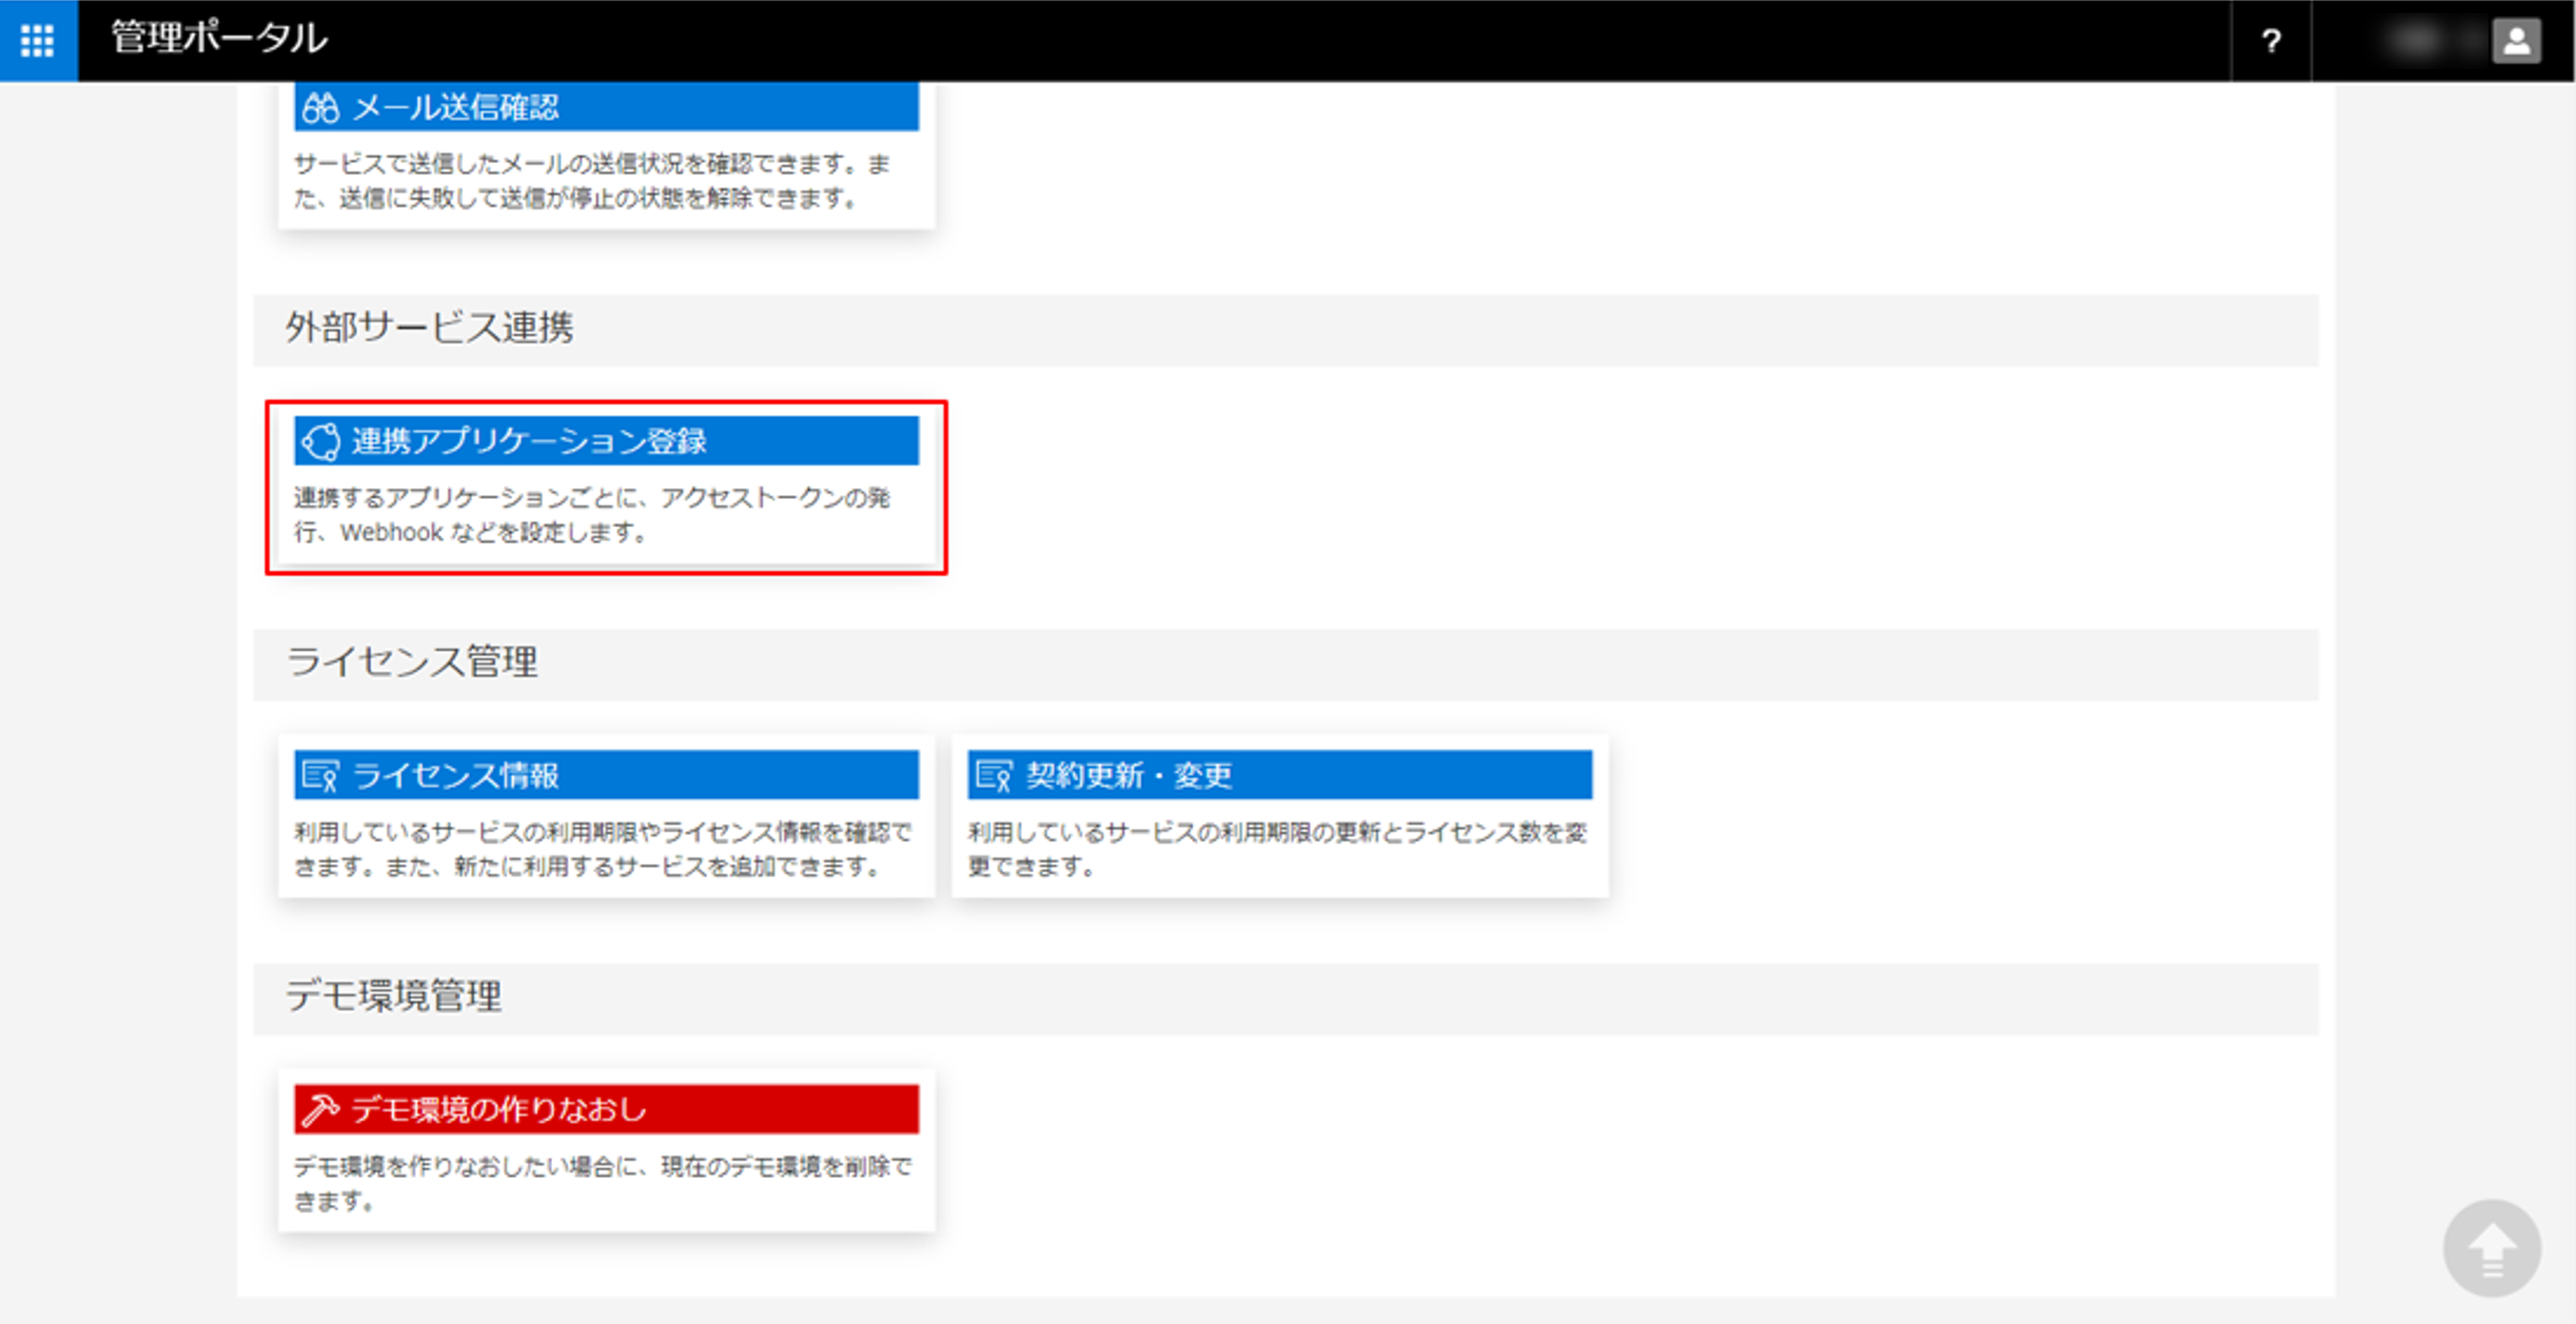Open the app launcher grid icon
2576x1324 pixels.
tap(38, 40)
